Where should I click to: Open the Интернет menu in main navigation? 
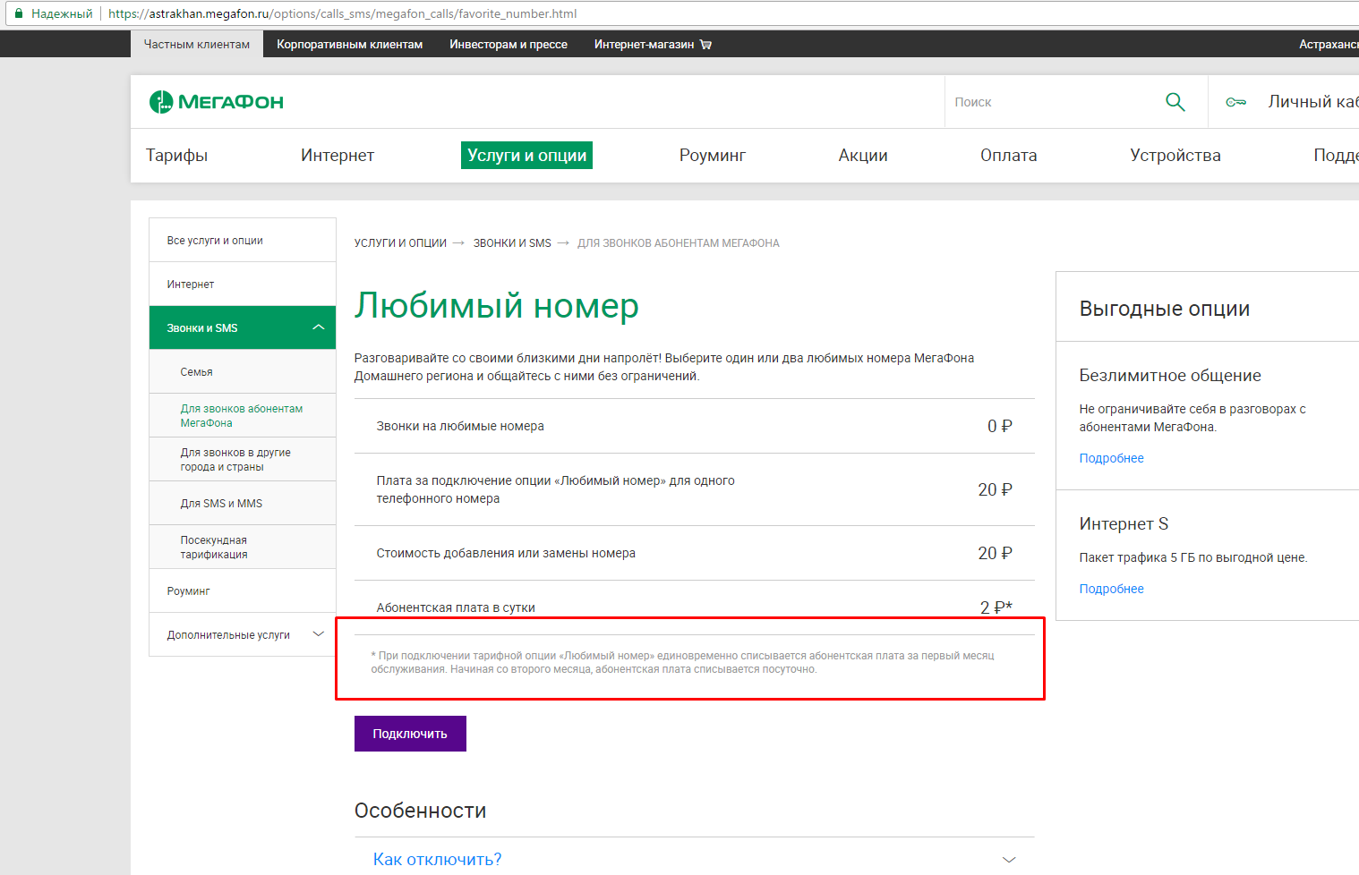pyautogui.click(x=338, y=156)
